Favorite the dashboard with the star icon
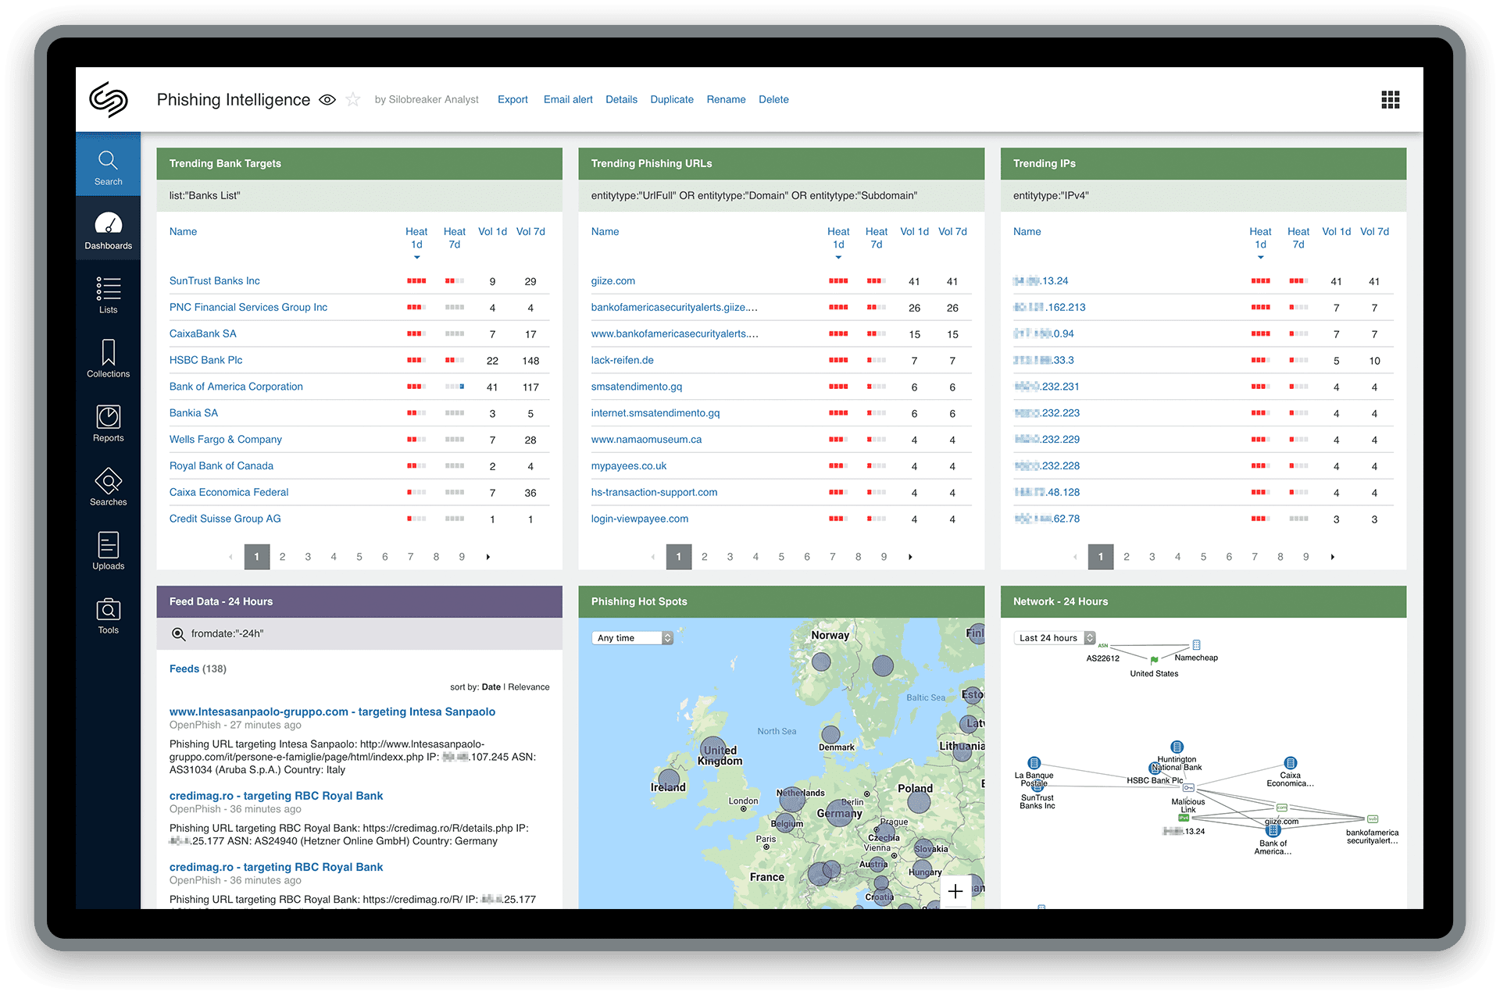Image resolution: width=1500 pixels, height=995 pixels. (x=353, y=99)
